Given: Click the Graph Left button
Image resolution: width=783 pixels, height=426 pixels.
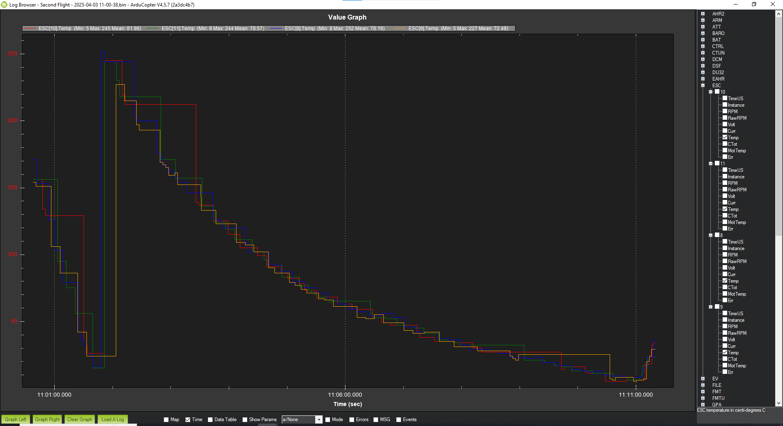Looking at the screenshot, I should point(15,419).
